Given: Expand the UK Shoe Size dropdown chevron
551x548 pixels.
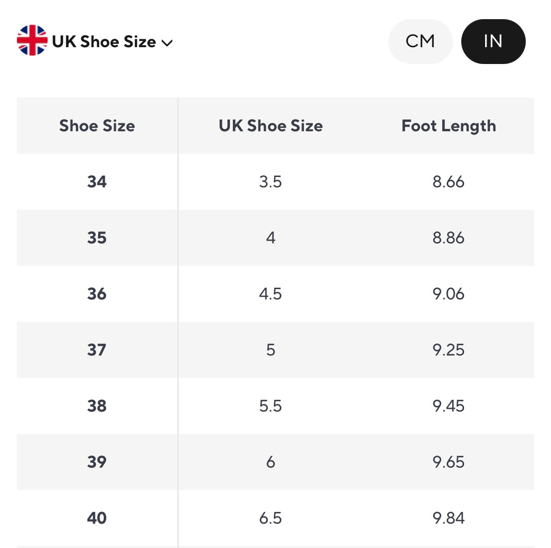Looking at the screenshot, I should pyautogui.click(x=167, y=43).
